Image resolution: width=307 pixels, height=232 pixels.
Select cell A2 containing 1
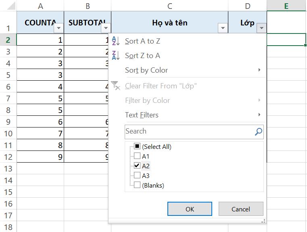pos(40,40)
